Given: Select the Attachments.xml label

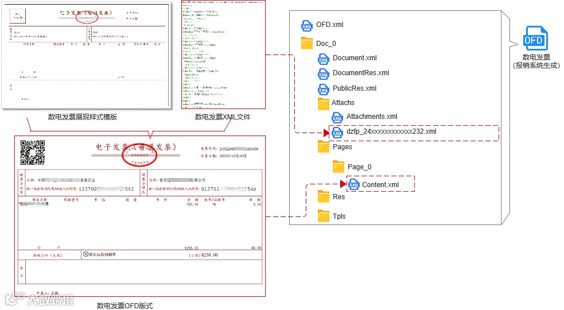Looking at the screenshot, I should point(372,117).
